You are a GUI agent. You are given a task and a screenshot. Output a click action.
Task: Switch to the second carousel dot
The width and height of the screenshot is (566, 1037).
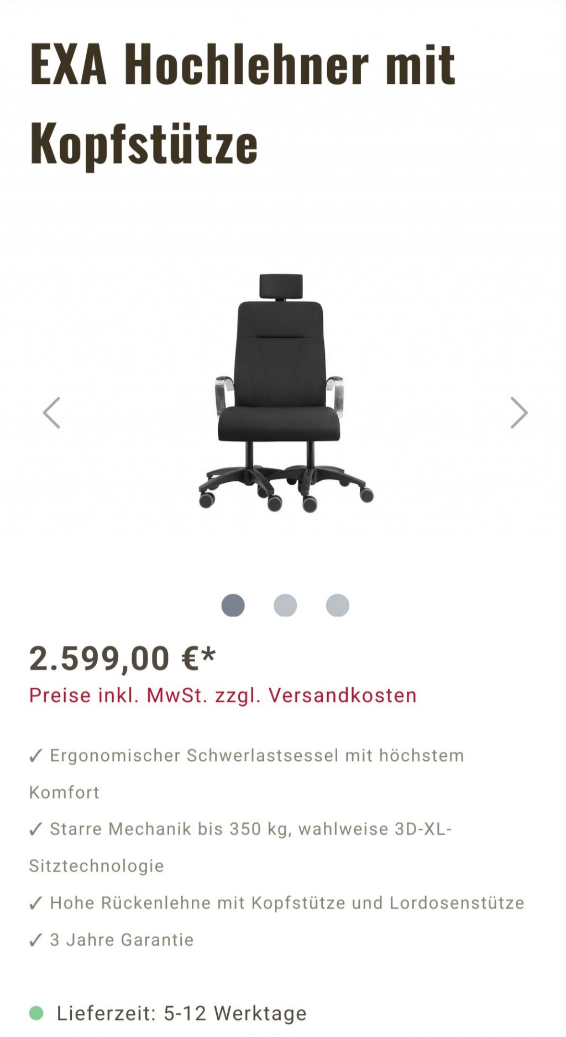285,605
